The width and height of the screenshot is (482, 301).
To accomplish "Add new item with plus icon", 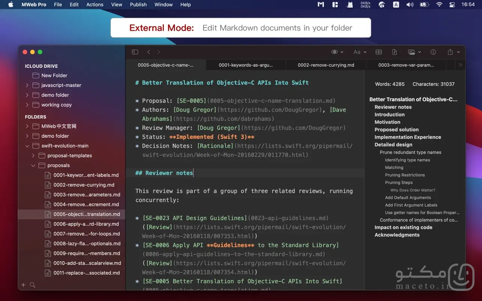I will pyautogui.click(x=23, y=285).
